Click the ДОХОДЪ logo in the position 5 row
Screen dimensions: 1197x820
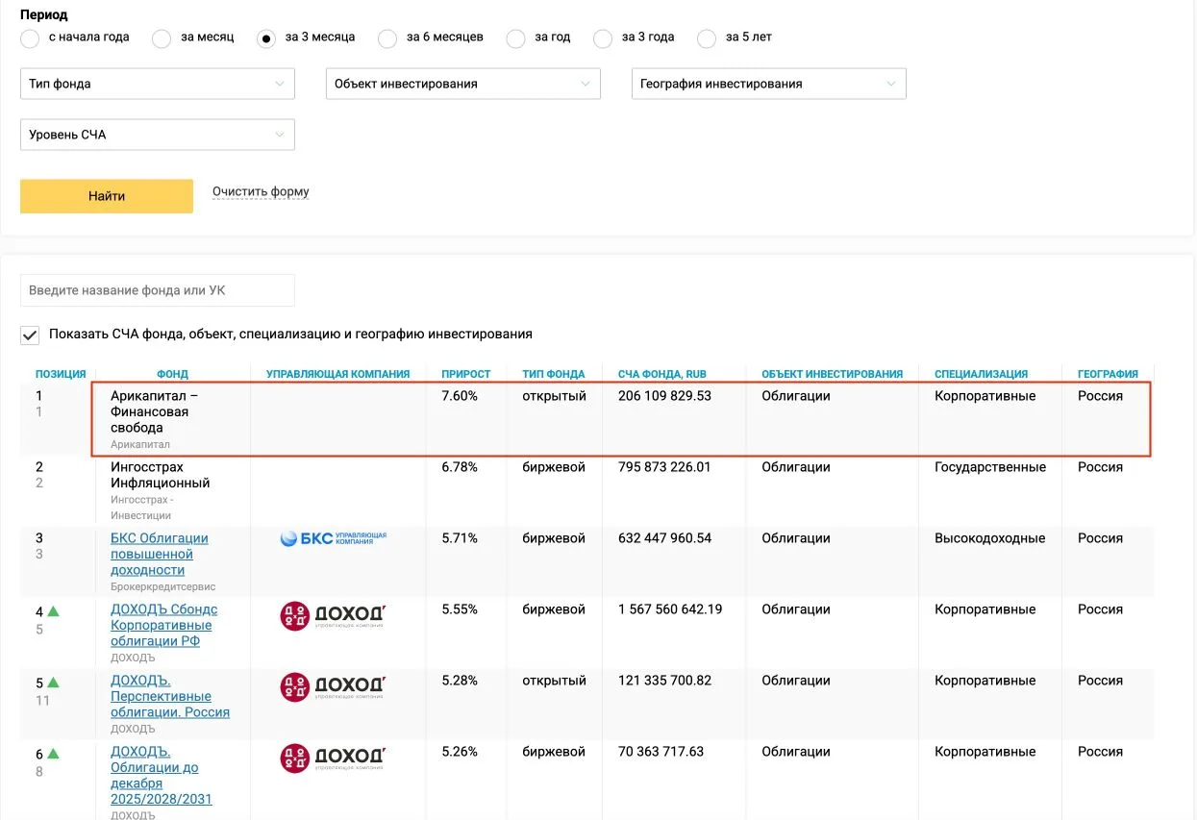click(x=332, y=687)
